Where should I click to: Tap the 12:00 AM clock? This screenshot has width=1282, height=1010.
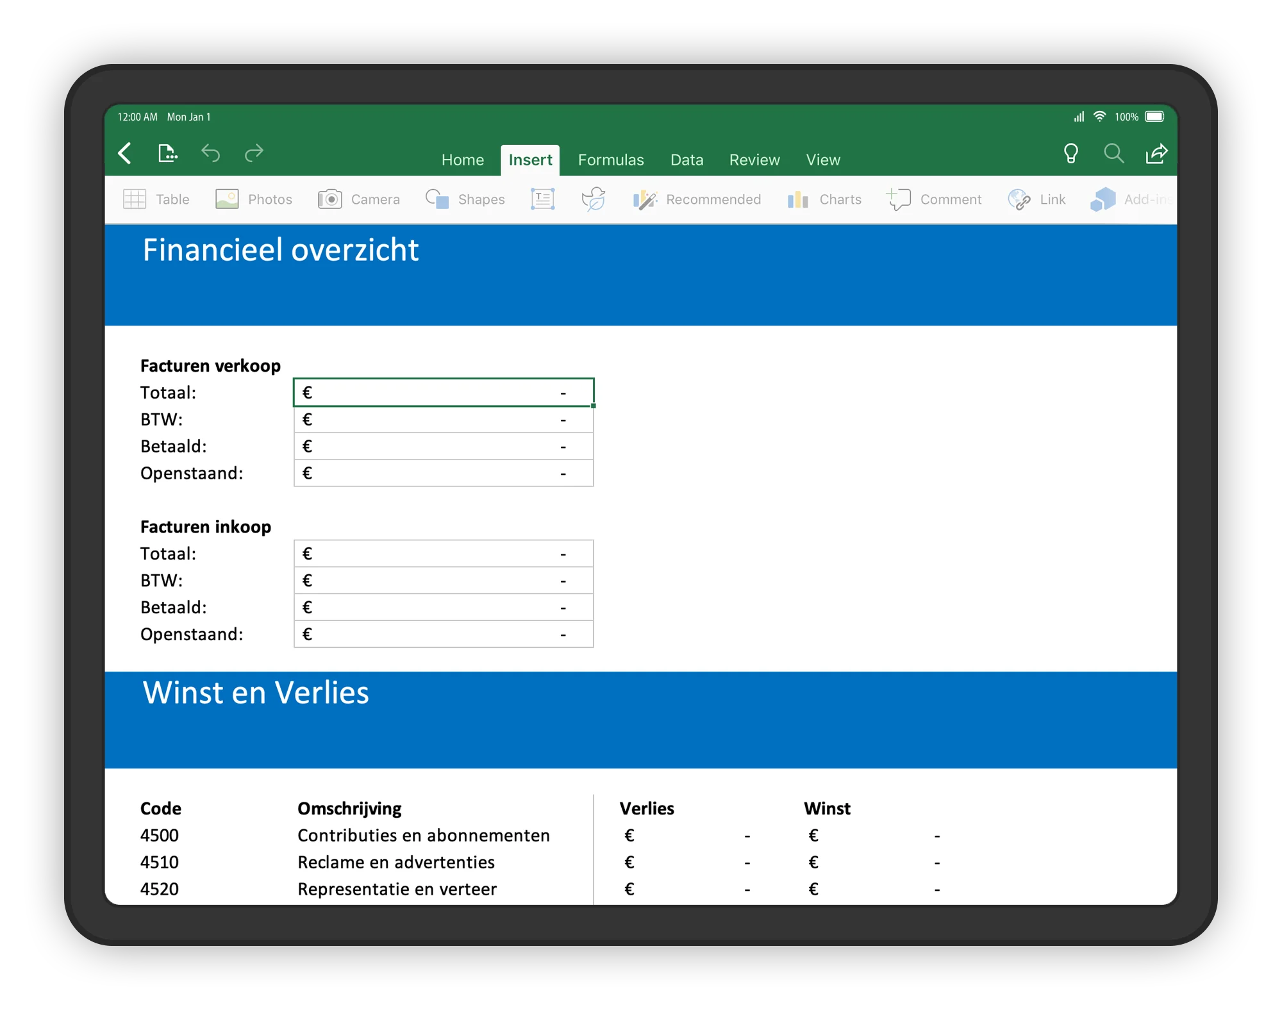137,117
